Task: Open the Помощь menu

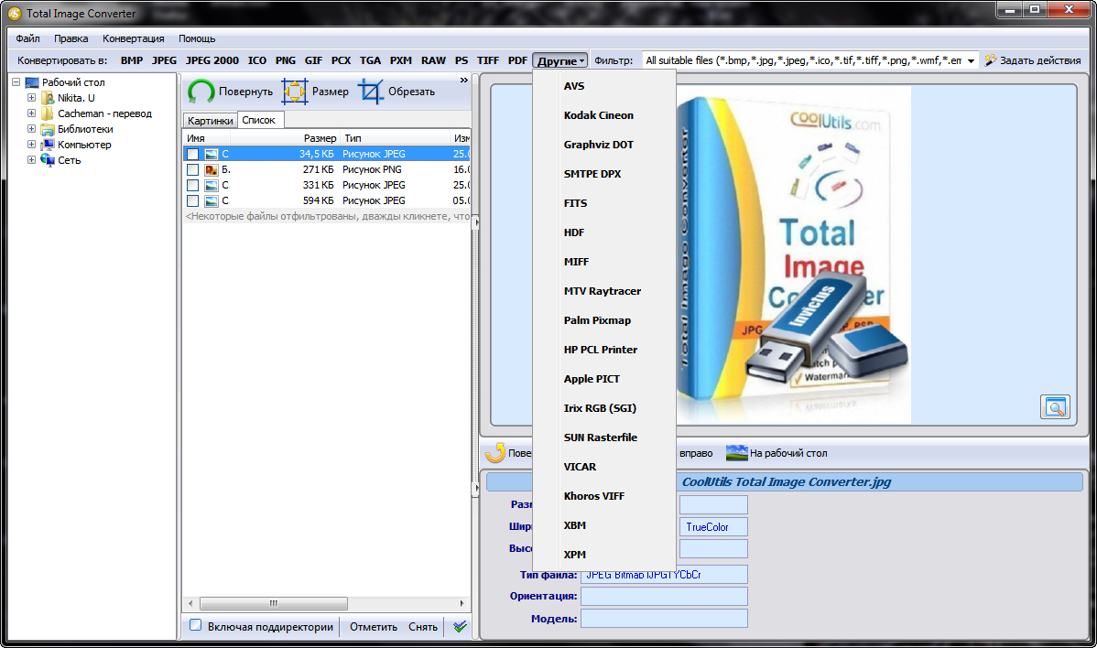Action: pyautogui.click(x=197, y=38)
